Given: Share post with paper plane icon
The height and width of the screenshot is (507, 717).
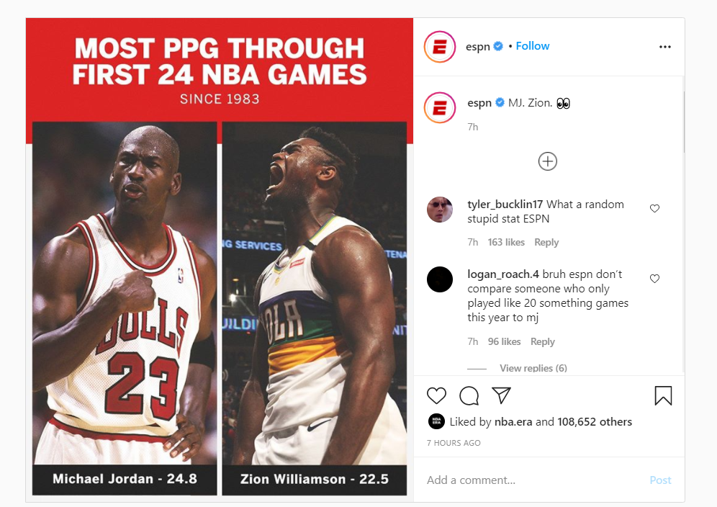Looking at the screenshot, I should click(x=501, y=395).
